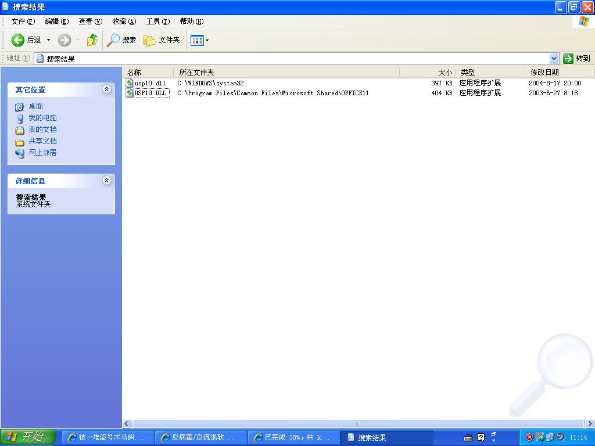Viewport: 595px width, 446px height.
Task: Click the horizontal scrollbar left arrow
Action: coord(127,423)
